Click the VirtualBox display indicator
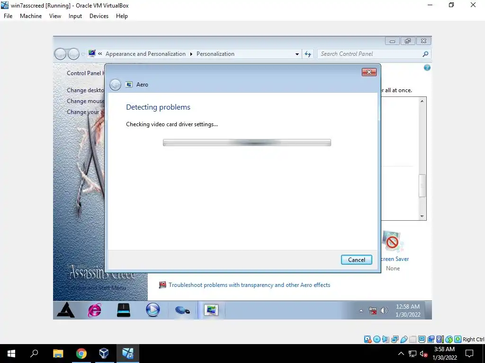 [x=422, y=339]
